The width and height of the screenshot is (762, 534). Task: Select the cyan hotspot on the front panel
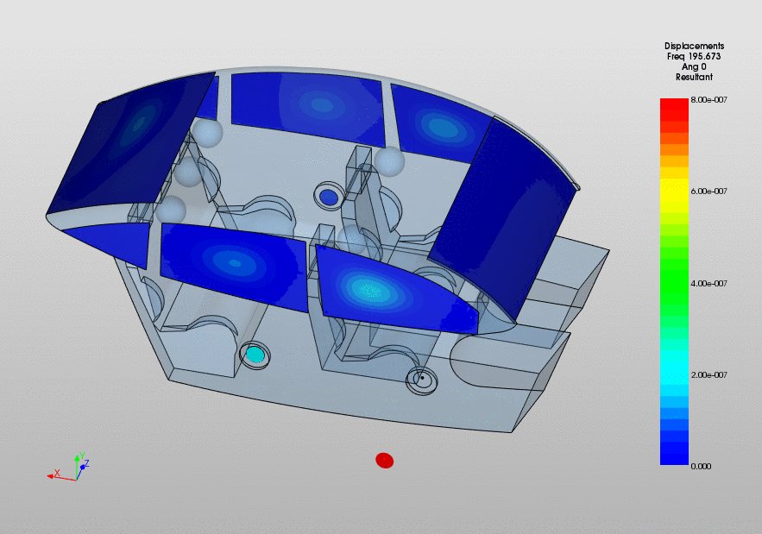pyautogui.click(x=371, y=291)
